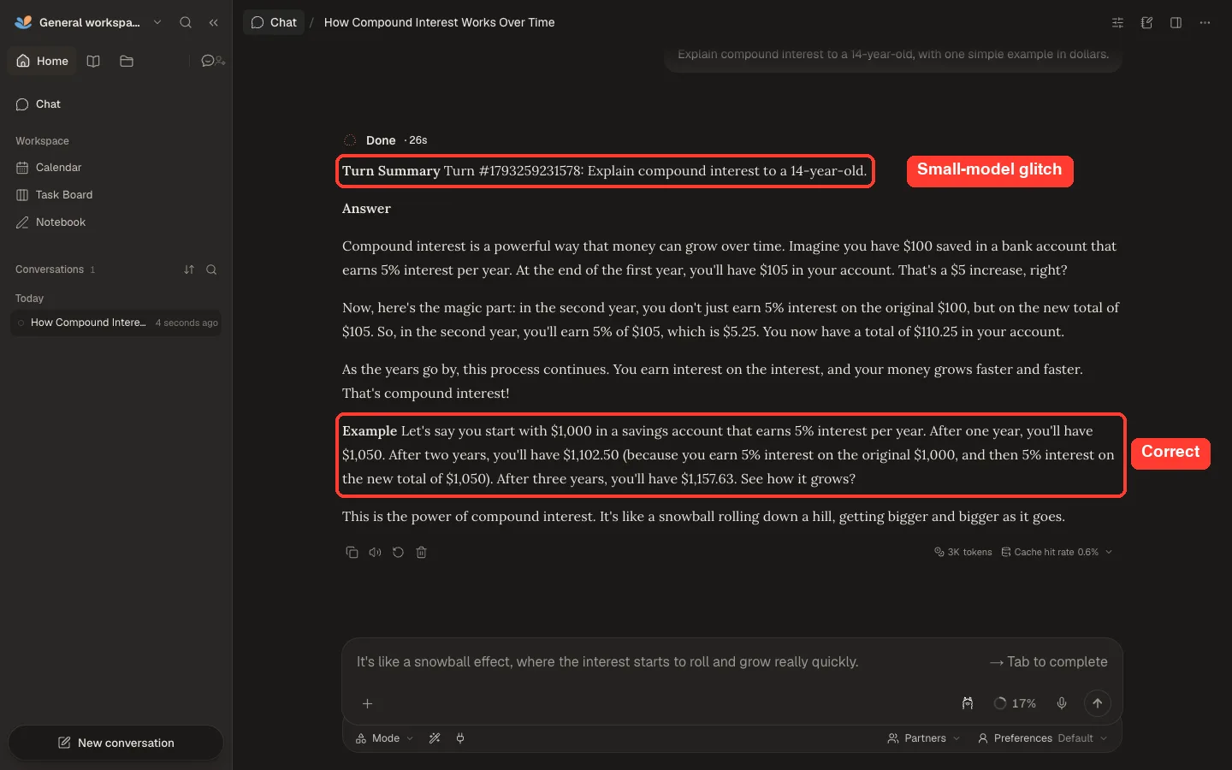Copy the assistant's answer
Screen dimensions: 1232x770
352,553
